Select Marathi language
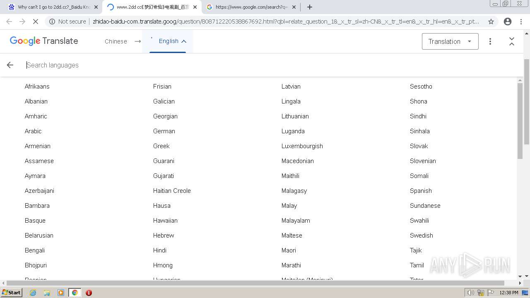This screenshot has width=530, height=298. pos(291,265)
